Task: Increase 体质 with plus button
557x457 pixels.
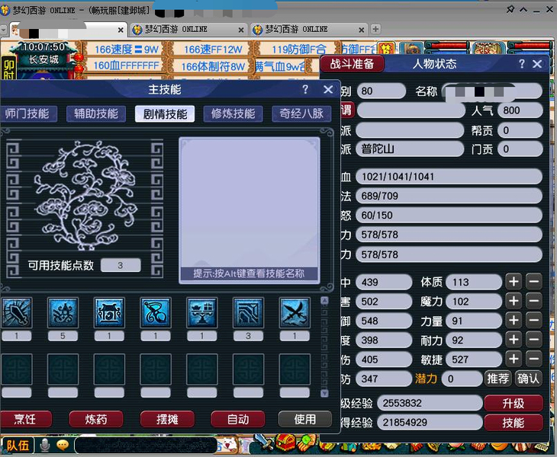Action: (x=514, y=282)
